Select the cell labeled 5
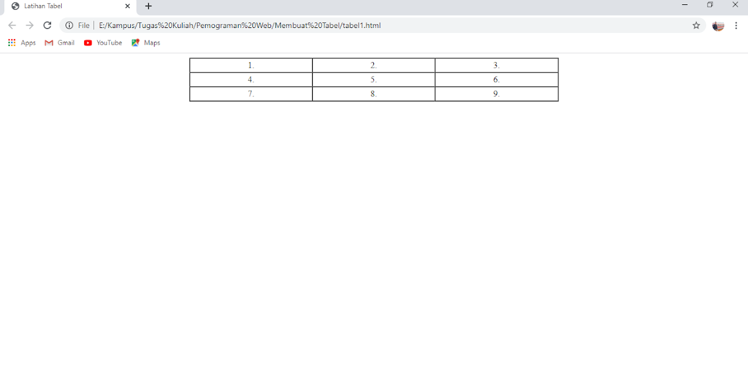Image resolution: width=748 pixels, height=392 pixels. [373, 79]
